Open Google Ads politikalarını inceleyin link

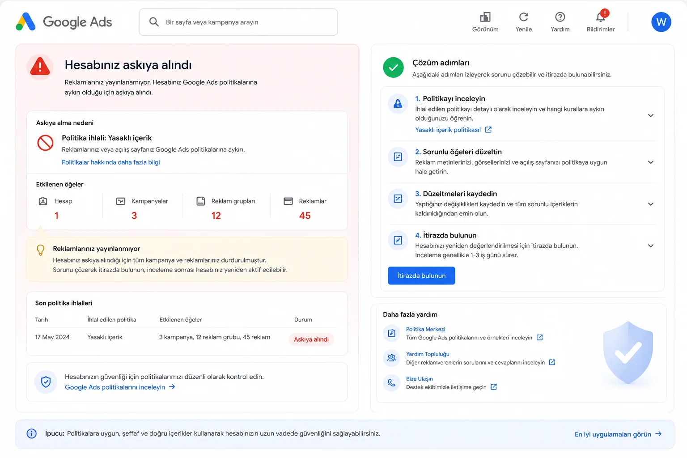click(x=120, y=387)
